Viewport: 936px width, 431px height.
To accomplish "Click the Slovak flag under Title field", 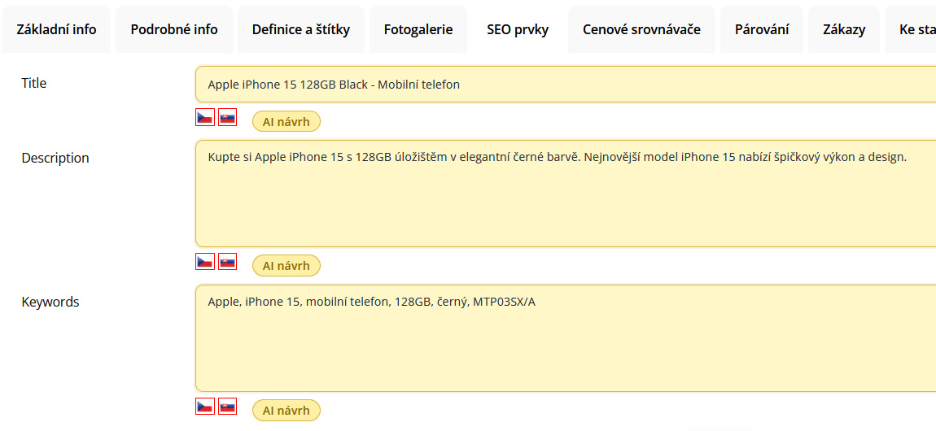I will [227, 118].
